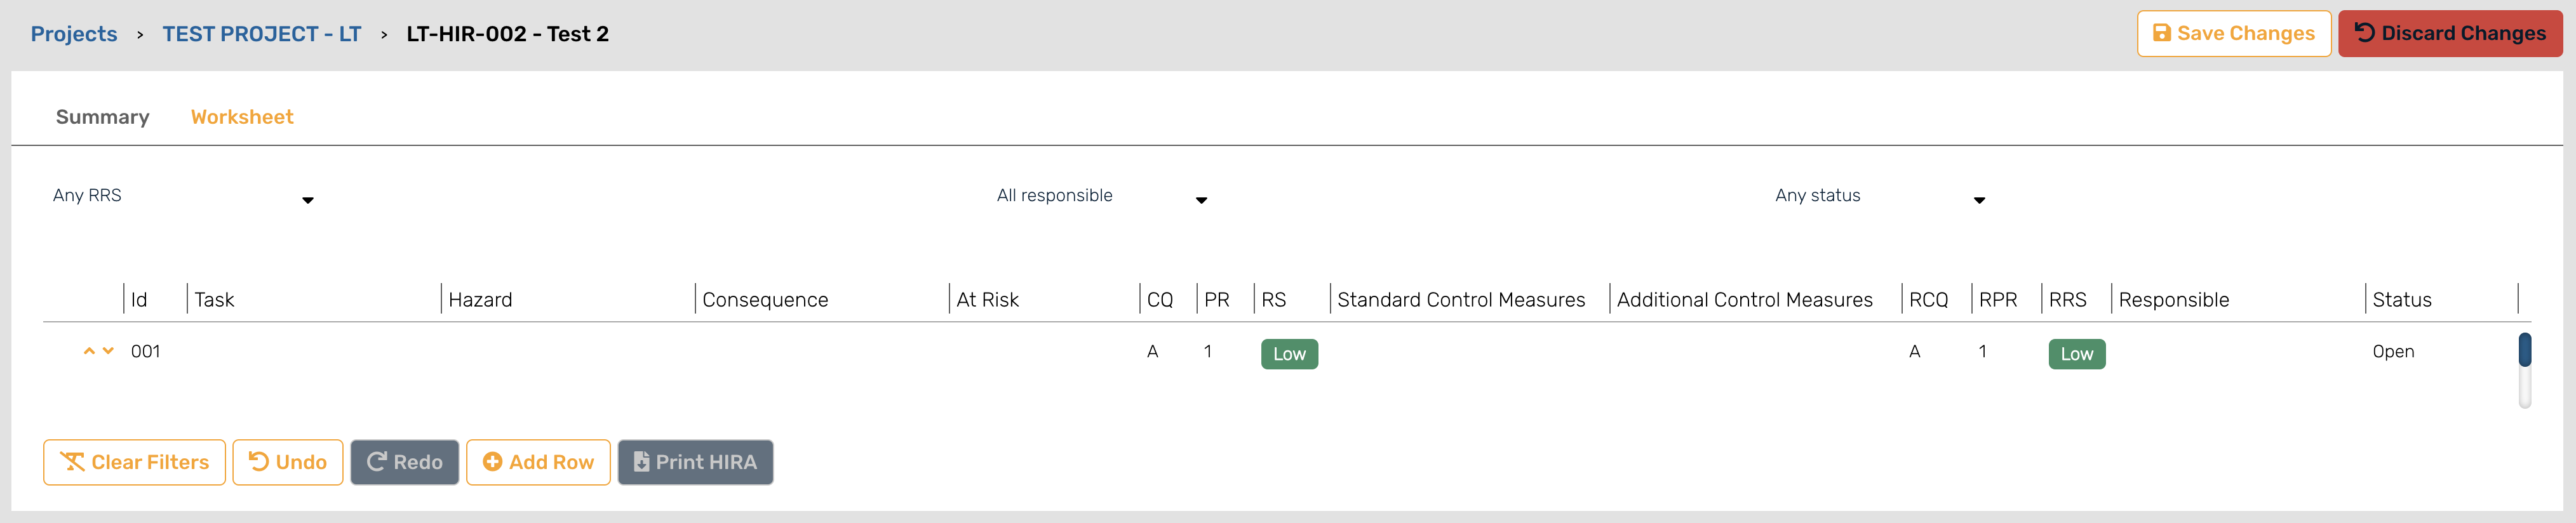
Task: Click the empty Task cell in row 001
Action: (312, 352)
